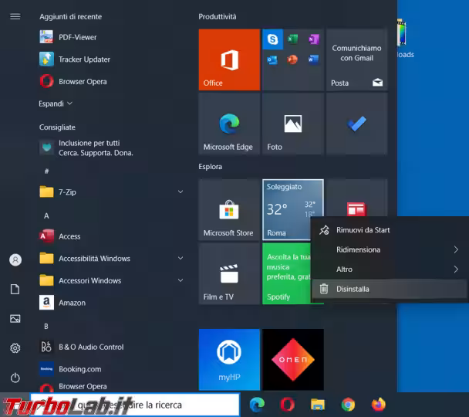
Task: Open Inclusione per tutti suggestion
Action: (86, 148)
